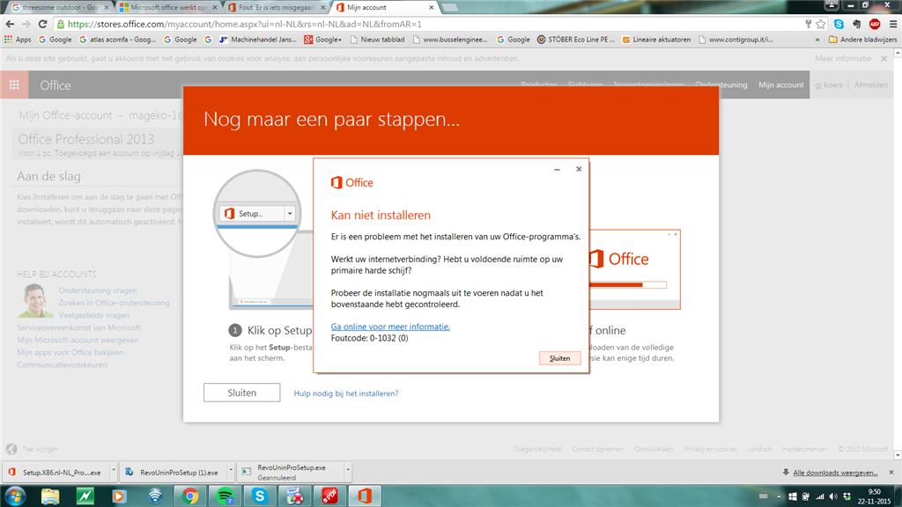This screenshot has width=902, height=507.
Task: Open the Adblock Plus extension icon
Action: (875, 24)
